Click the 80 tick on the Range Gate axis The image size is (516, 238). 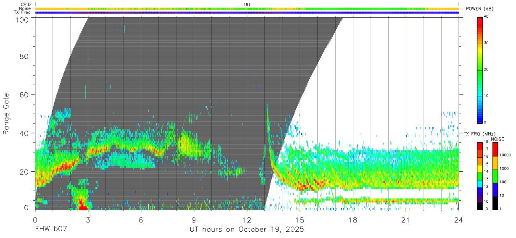pos(25,56)
